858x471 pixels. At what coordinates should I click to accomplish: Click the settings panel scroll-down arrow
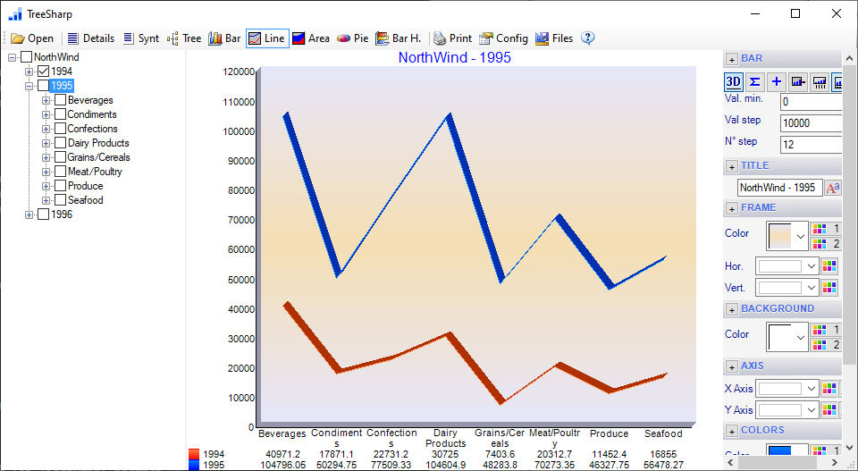pos(849,448)
